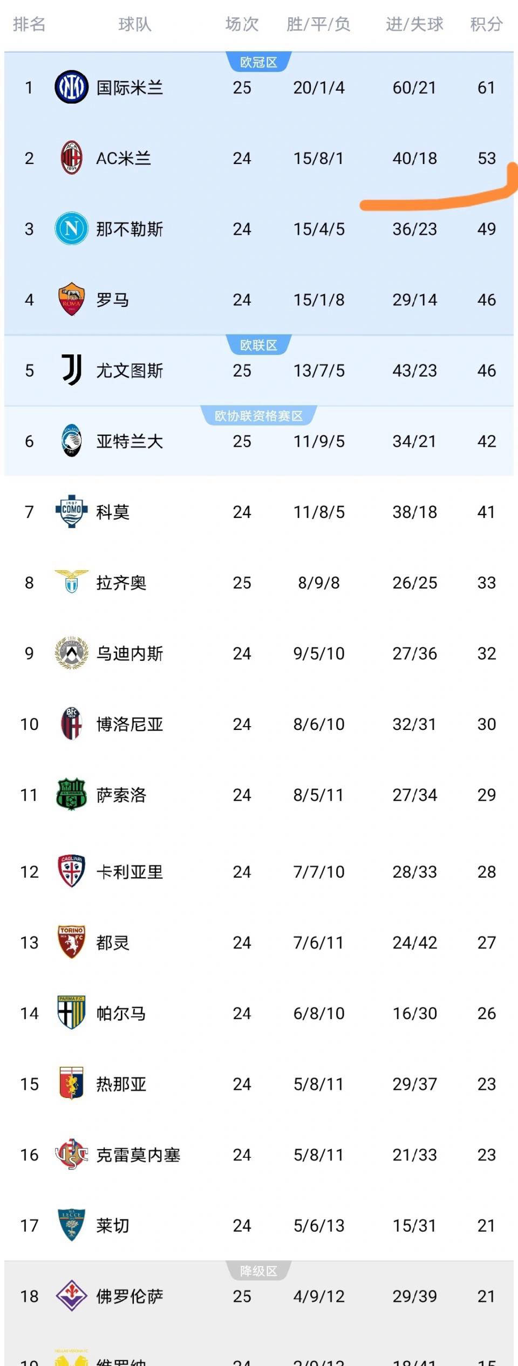
Task: Select the Como team crest
Action: point(71,511)
